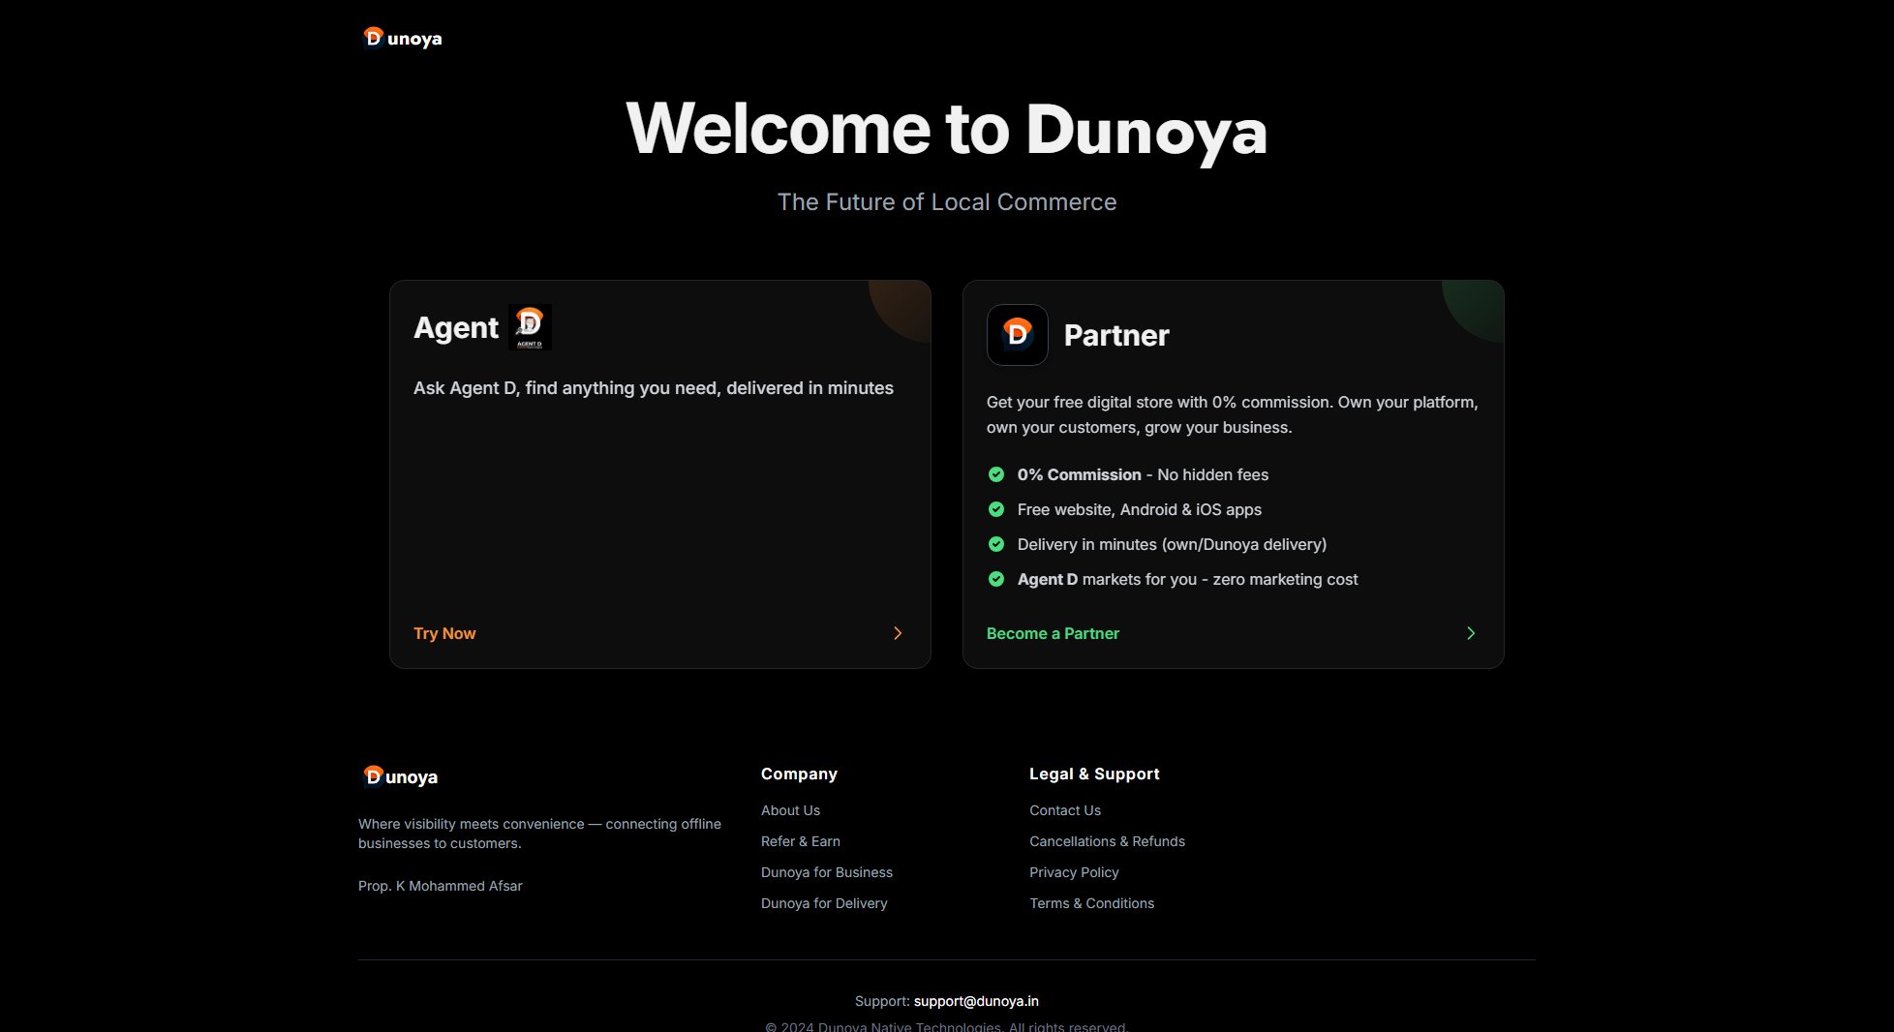The image size is (1894, 1032).
Task: Click Become a Partner
Action: point(1052,633)
